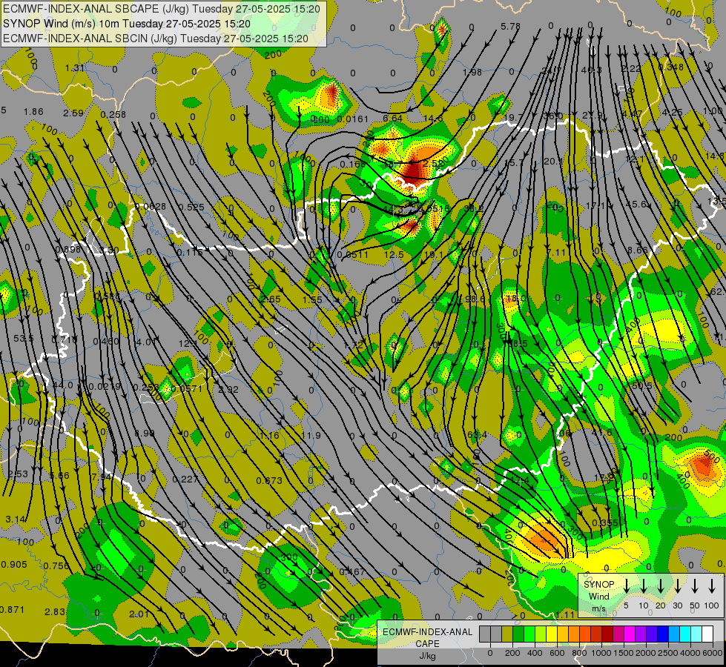Click the station value 0.115 on the map
Screen dimensions: 726x667
190,253
